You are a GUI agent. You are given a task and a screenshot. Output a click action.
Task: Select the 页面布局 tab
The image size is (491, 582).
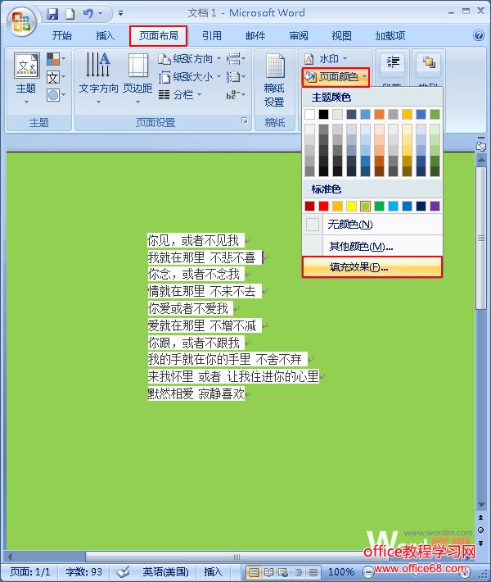click(x=158, y=35)
